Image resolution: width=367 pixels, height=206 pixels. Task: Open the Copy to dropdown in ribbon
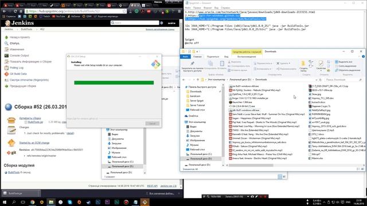(x=263, y=69)
